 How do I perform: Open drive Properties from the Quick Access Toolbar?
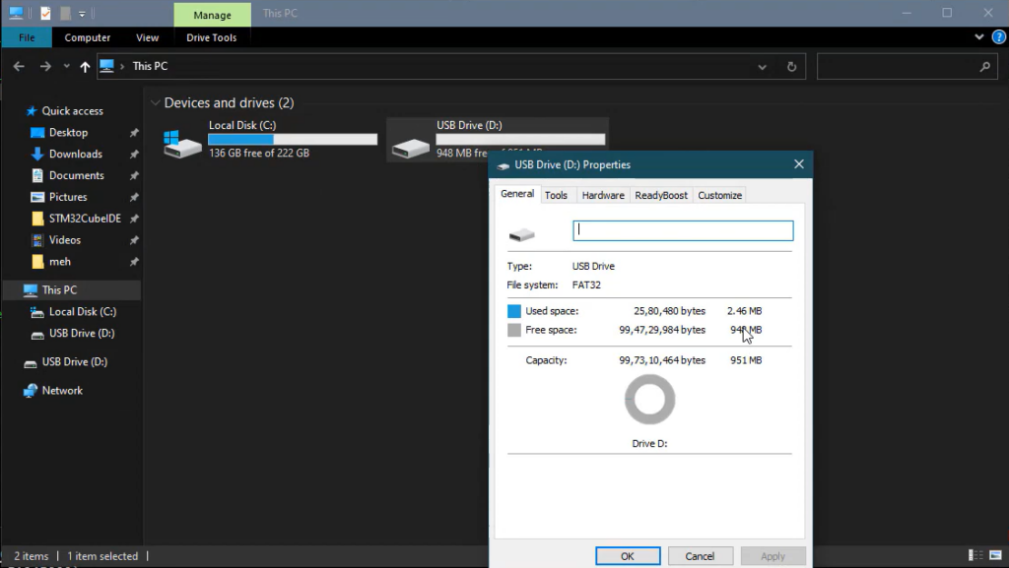pos(44,13)
